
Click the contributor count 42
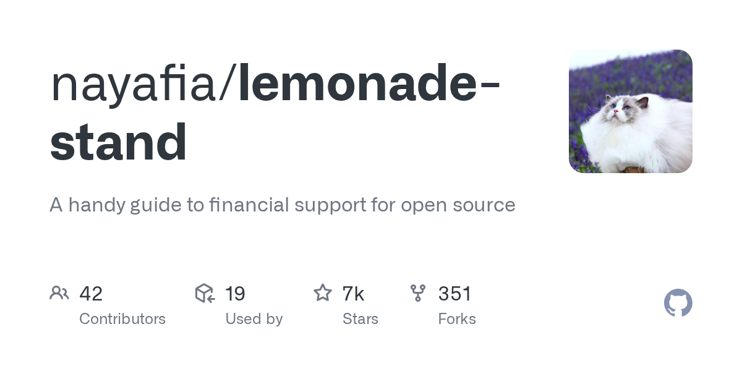pos(91,293)
